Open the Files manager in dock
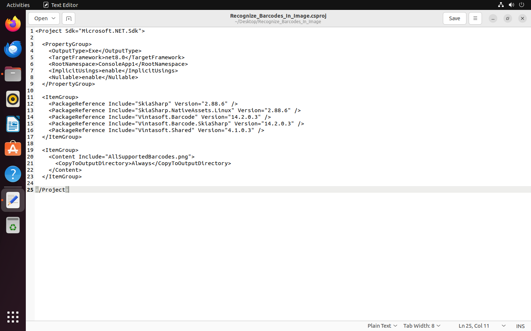Viewport: 531px width, 331px height. coord(13,74)
